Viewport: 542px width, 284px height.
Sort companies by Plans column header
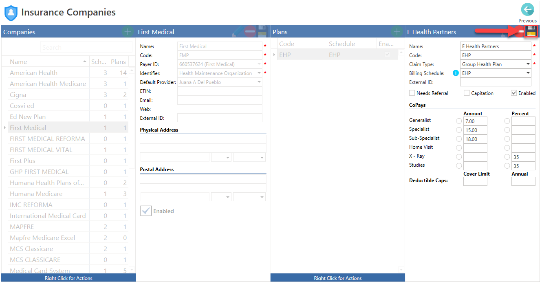(119, 62)
